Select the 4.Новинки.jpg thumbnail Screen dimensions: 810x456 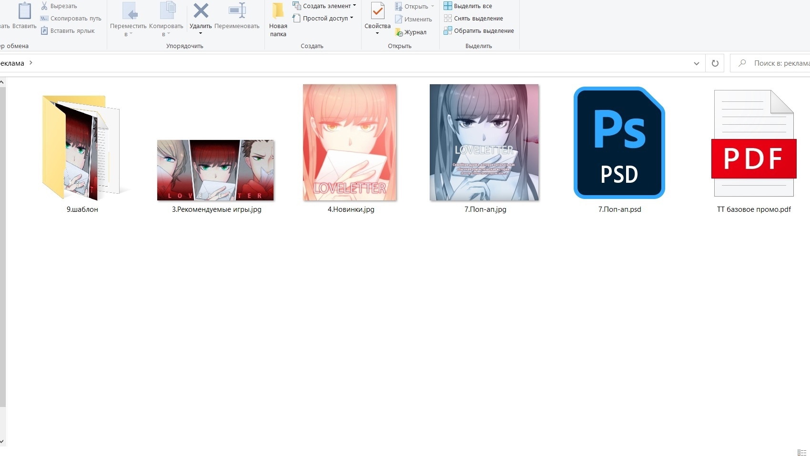(x=350, y=142)
